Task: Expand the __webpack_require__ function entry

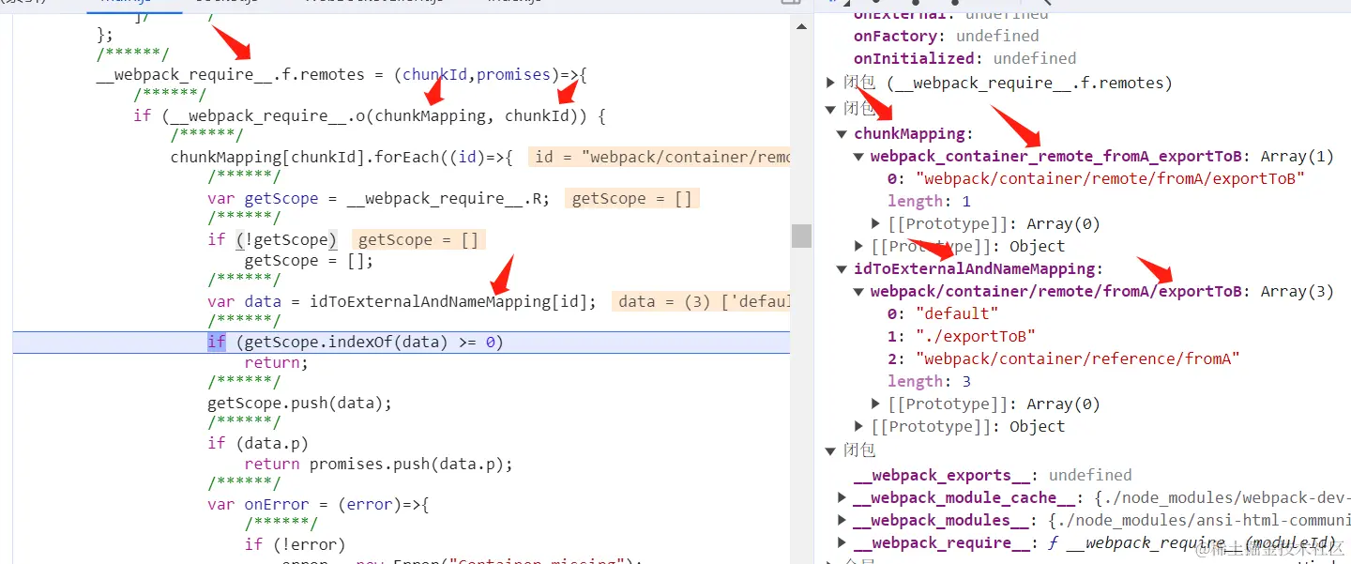Action: [x=842, y=542]
